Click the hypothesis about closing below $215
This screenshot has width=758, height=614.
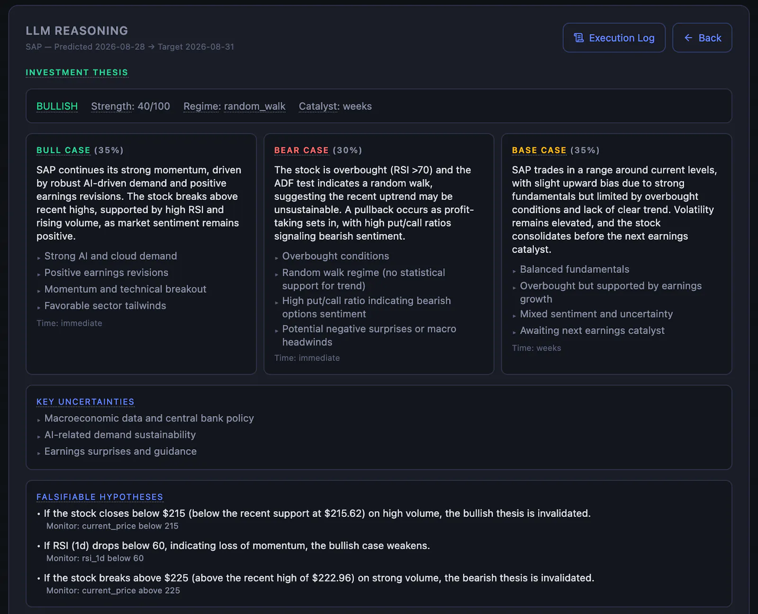[x=317, y=513]
